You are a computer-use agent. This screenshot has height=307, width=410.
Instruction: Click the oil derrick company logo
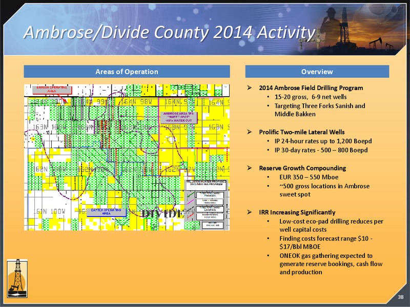[17, 278]
